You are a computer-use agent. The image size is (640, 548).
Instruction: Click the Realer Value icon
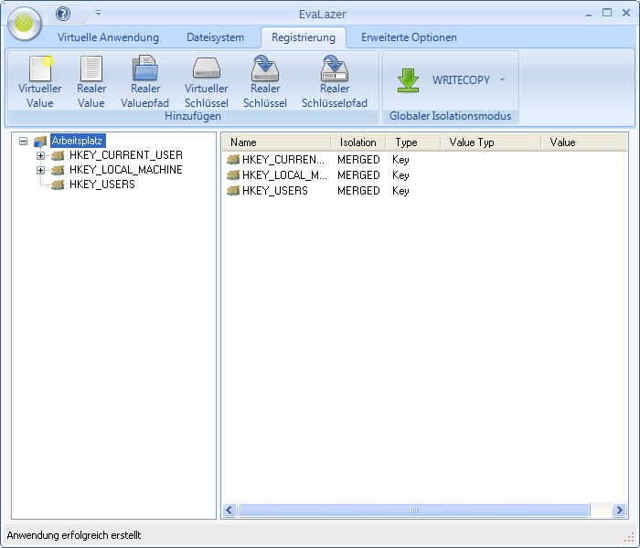[x=91, y=69]
